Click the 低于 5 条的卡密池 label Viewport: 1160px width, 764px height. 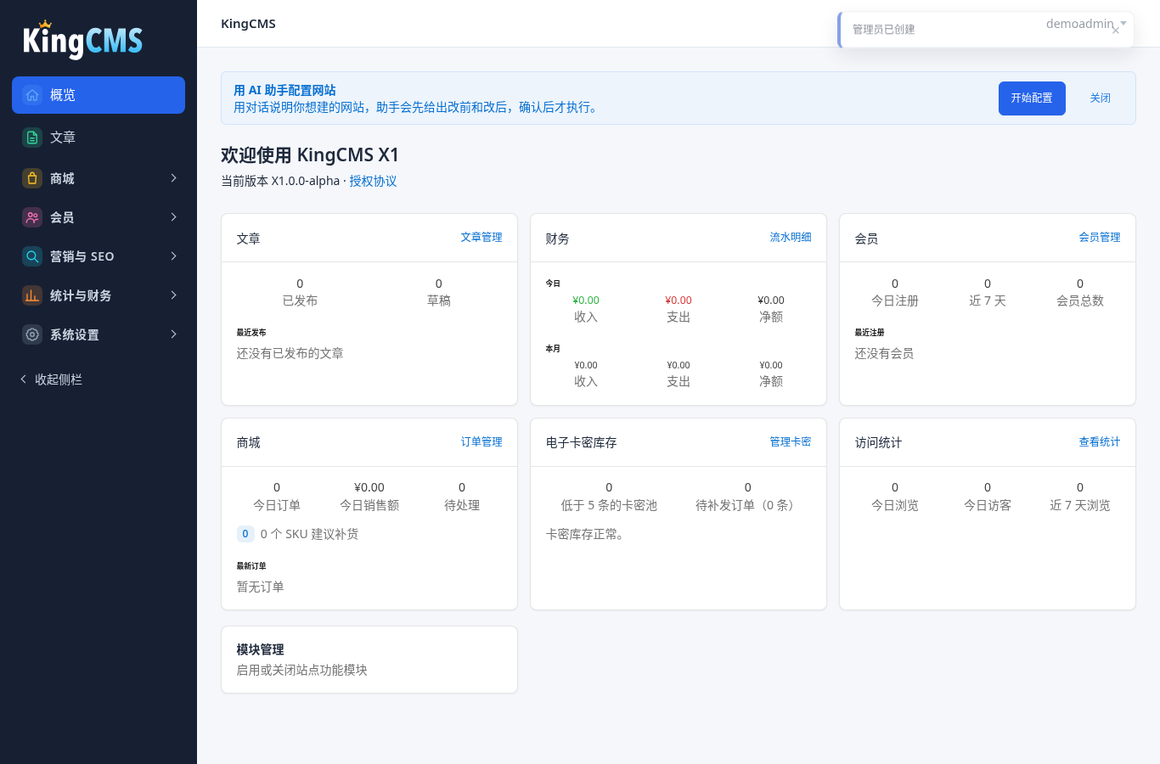point(609,505)
